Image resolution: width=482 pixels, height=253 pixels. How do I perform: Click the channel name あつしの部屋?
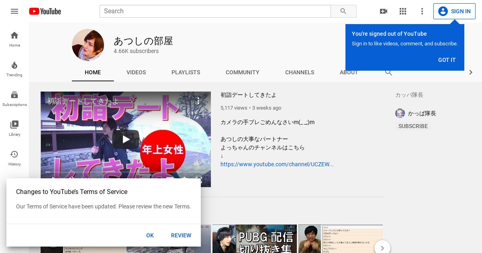(x=143, y=41)
